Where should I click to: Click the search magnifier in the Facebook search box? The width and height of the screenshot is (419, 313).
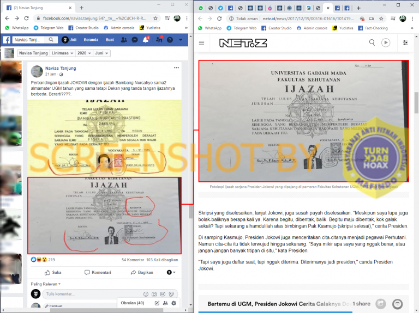[x=51, y=40]
